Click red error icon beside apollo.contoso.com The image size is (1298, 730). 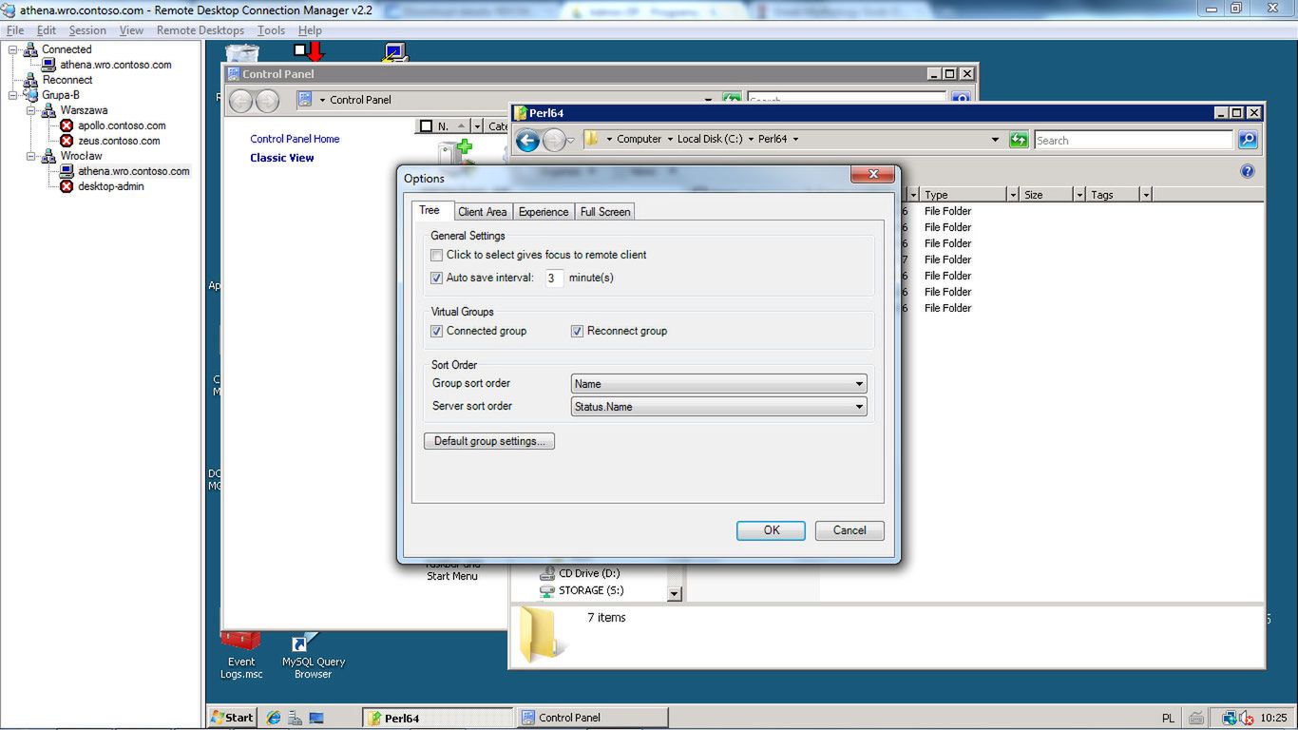(67, 125)
